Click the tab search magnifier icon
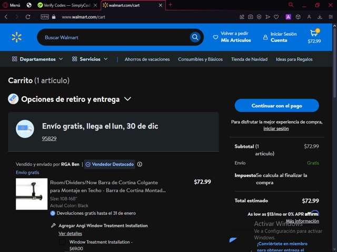 coord(291,5)
